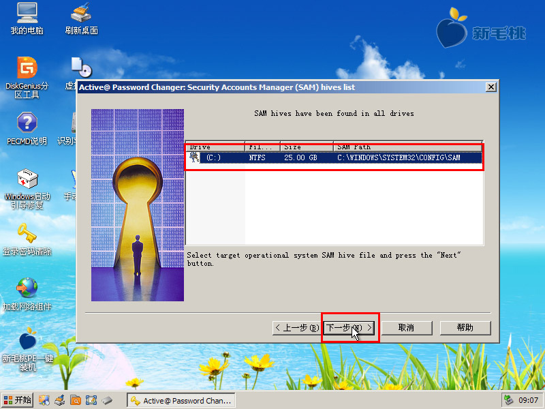The image size is (545, 409).
Task: Select the Windows启动引导修复 desktop icon
Action: [27, 189]
